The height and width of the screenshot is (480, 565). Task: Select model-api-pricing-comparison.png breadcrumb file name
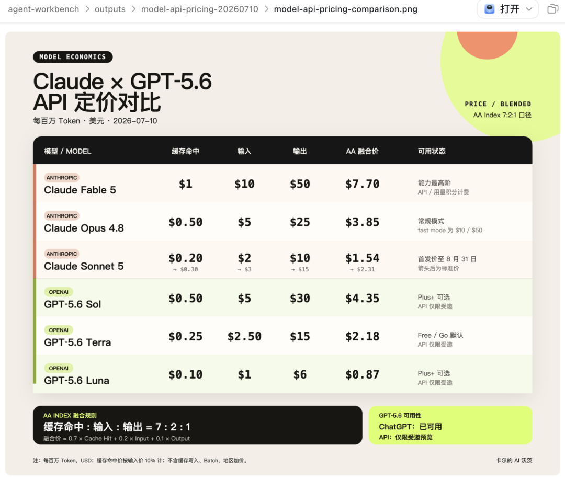point(346,9)
